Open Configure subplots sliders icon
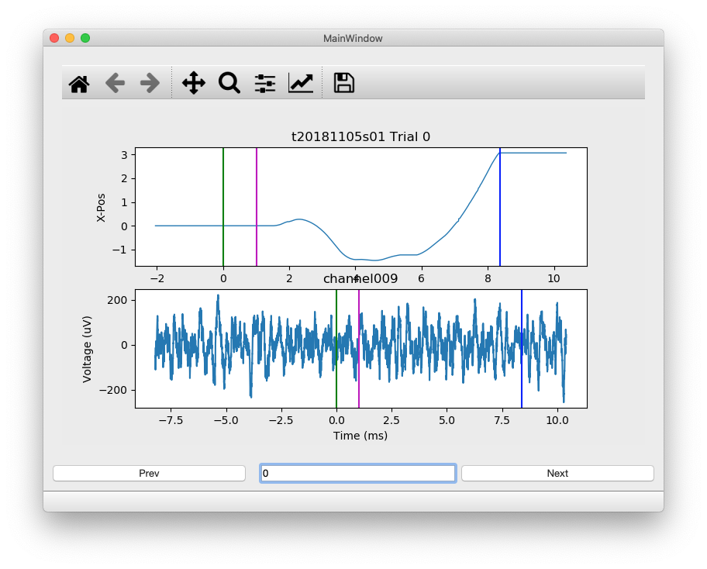The width and height of the screenshot is (707, 569). click(x=264, y=84)
